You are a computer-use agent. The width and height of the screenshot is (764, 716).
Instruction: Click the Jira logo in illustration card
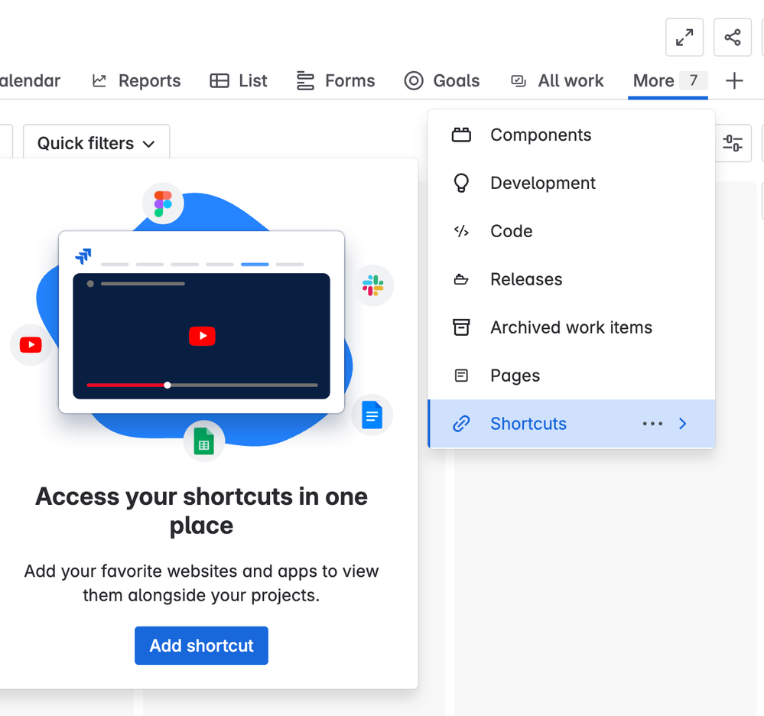click(x=83, y=256)
